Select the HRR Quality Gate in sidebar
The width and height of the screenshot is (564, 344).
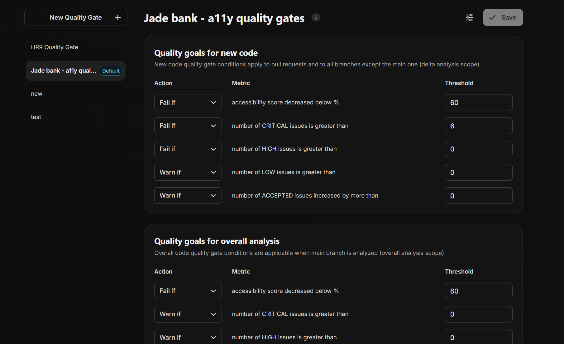pos(54,47)
